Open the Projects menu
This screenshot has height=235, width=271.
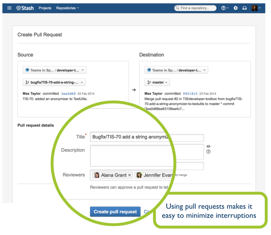point(45,8)
